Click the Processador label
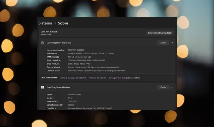Screen dimensions: 214x127 point(52,54)
